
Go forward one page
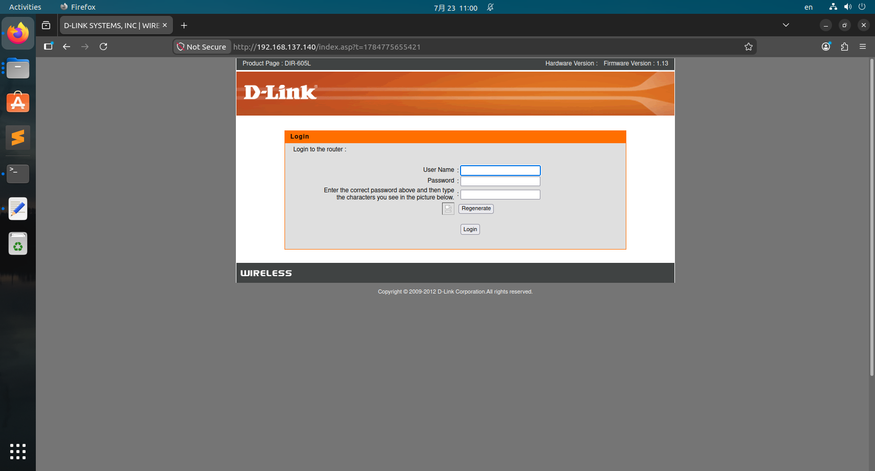pos(85,47)
